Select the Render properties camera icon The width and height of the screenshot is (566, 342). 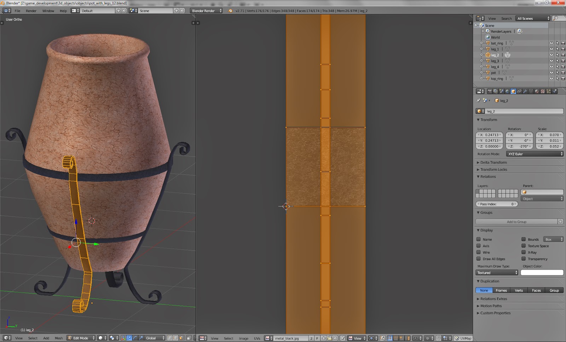click(x=490, y=92)
